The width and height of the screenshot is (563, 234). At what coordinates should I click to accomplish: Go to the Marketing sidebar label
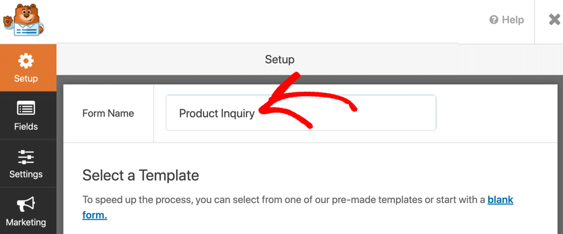pos(26,222)
